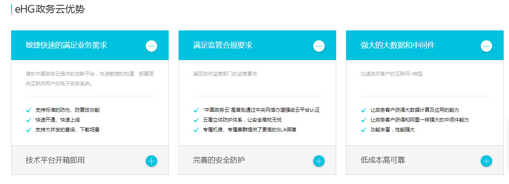Click the eHG政务云优势 heading
Viewport: 509px width, 184px height.
tap(50, 9)
